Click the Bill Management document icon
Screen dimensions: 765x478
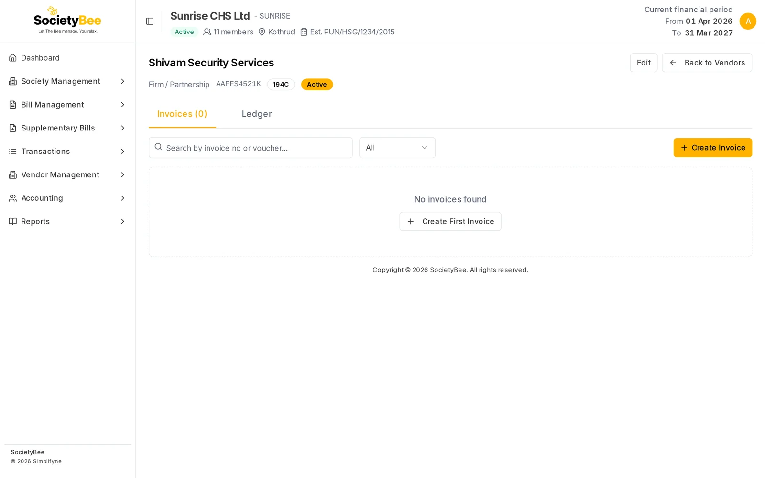(13, 105)
